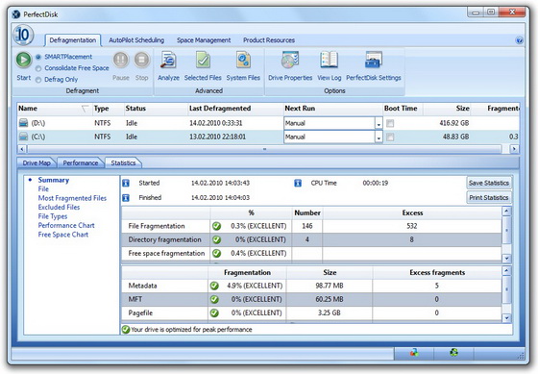The image size is (538, 374).
Task: Open the Summary statistics link
Action: 54,180
